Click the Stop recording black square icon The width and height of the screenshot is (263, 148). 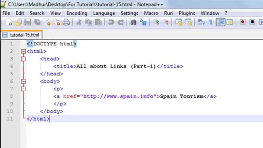pos(252,22)
